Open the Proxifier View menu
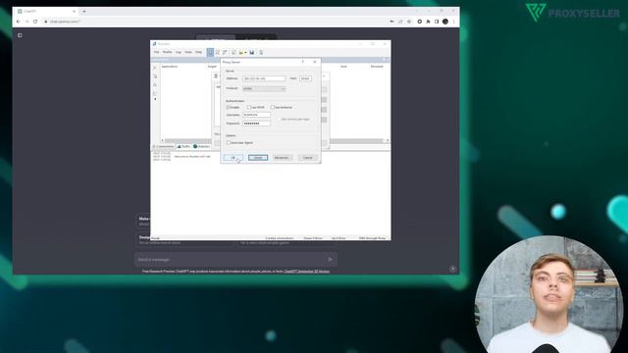The image size is (628, 353). (x=187, y=52)
